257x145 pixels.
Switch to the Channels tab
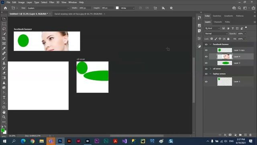click(x=218, y=22)
